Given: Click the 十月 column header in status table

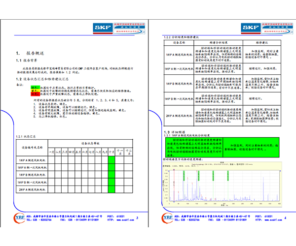Looking at the screenshot, I should [111, 152].
